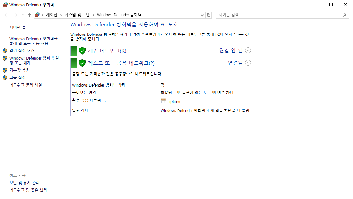This screenshot has width=353, height=199.
Task: Open 네트워크 문제 해결 link
Action: [26, 85]
